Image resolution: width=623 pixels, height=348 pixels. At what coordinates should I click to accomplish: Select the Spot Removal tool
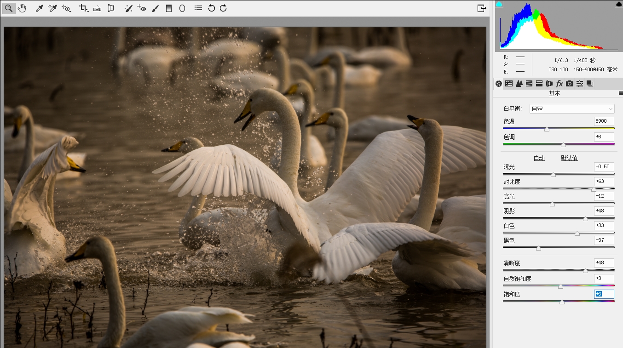tap(128, 8)
